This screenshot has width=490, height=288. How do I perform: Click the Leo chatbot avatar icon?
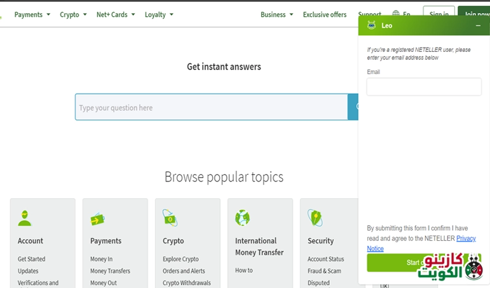click(x=371, y=25)
